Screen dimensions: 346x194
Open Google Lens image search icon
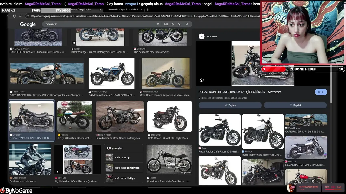(179, 24)
